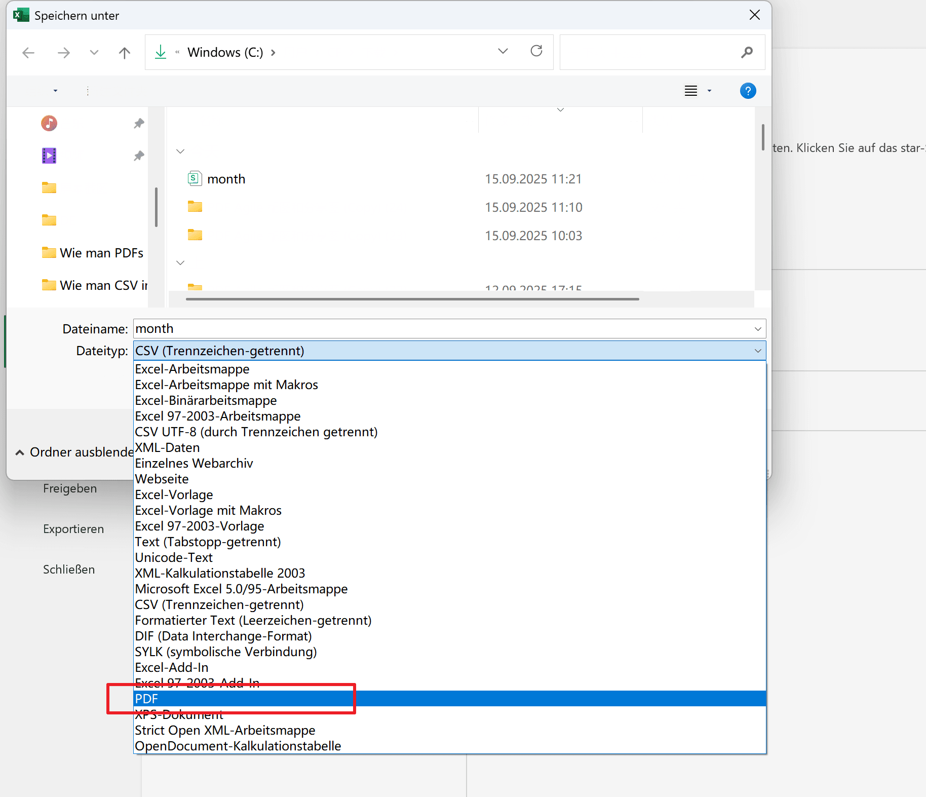Go back with the left arrow
This screenshot has height=797, width=926.
click(x=28, y=53)
